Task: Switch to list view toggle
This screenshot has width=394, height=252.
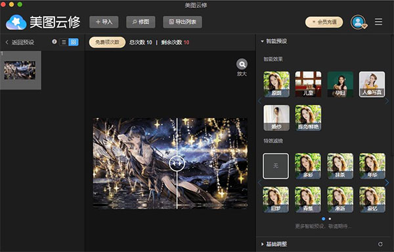Action: click(x=64, y=42)
